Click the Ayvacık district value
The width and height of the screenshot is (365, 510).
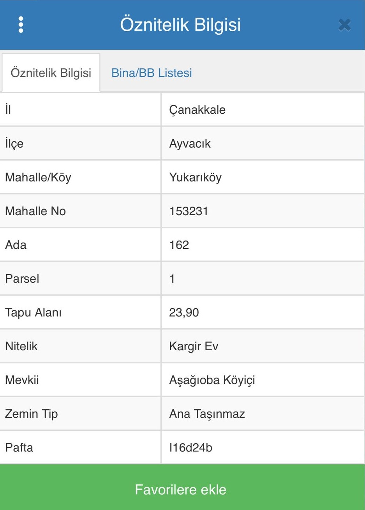click(190, 144)
